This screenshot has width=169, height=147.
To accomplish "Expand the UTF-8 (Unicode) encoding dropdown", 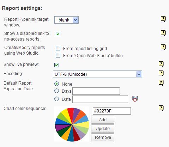I will [97, 74].
